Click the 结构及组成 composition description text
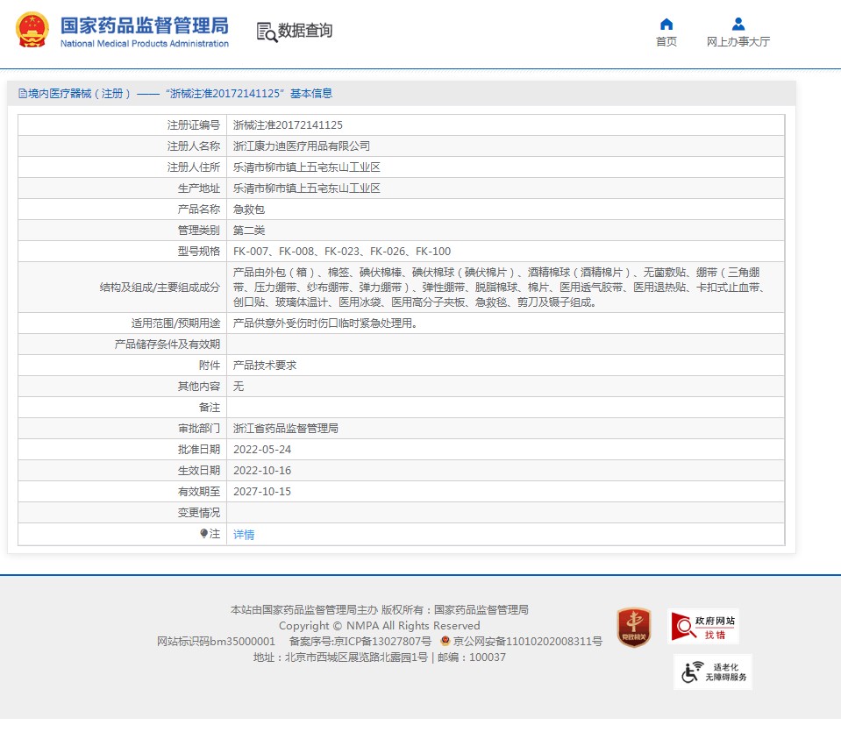 click(499, 288)
